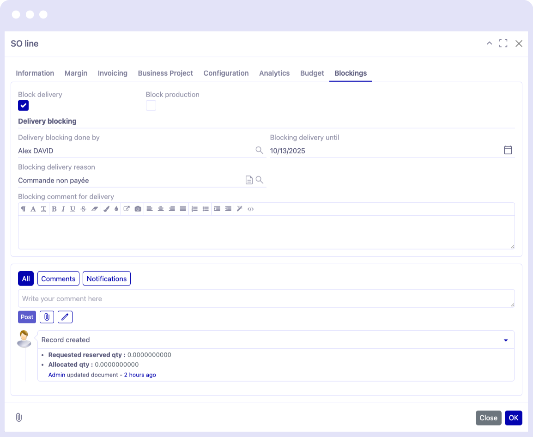Open the Blocking delivery reason field
This screenshot has width=533, height=437.
click(x=129, y=180)
